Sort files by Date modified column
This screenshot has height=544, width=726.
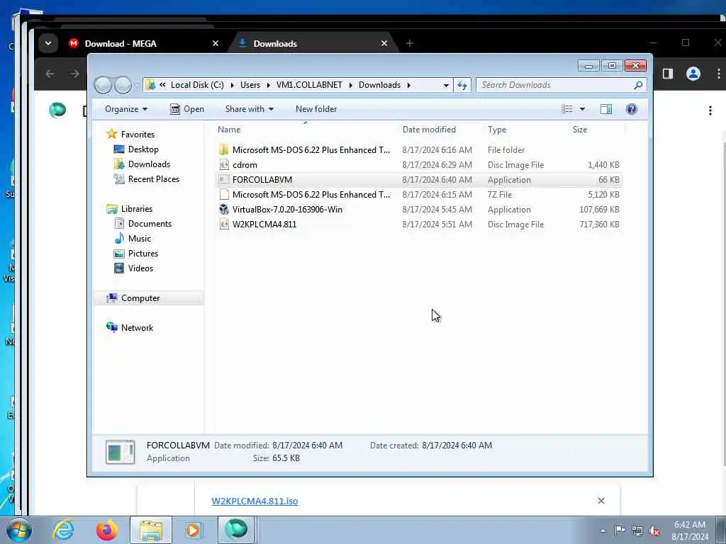440,130
